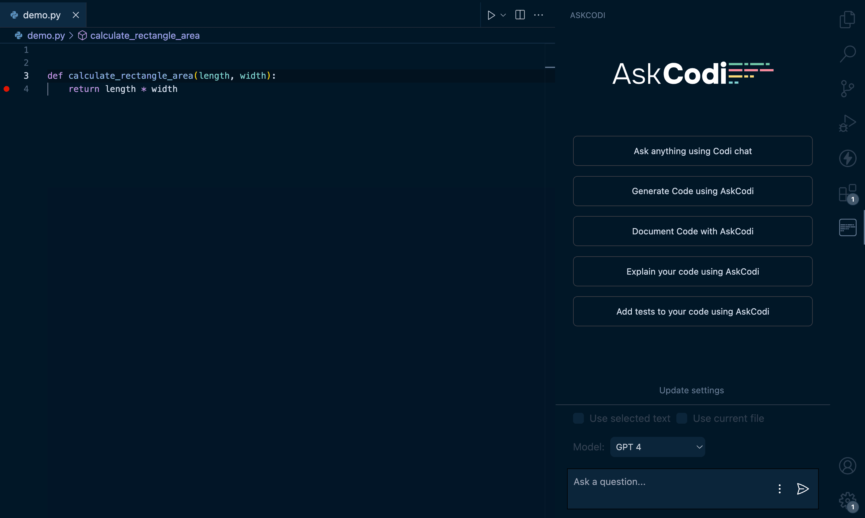Enable the Use current file checkbox
865x518 pixels.
point(681,418)
